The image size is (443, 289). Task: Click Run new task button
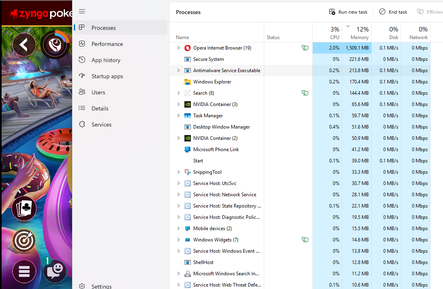(x=348, y=12)
